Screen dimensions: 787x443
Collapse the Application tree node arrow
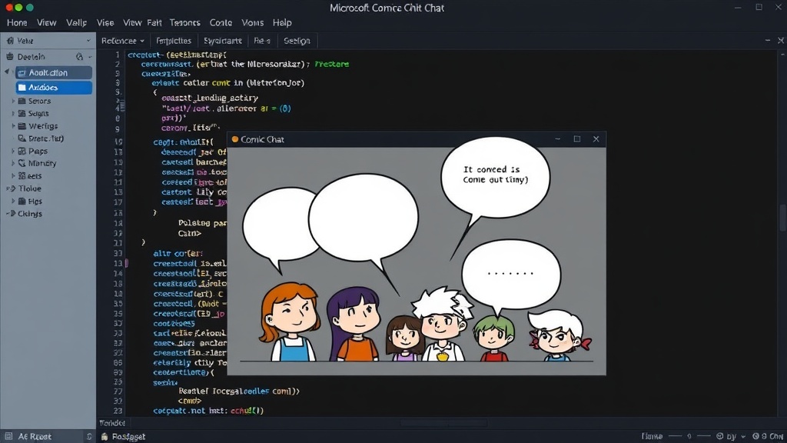pyautogui.click(x=7, y=72)
